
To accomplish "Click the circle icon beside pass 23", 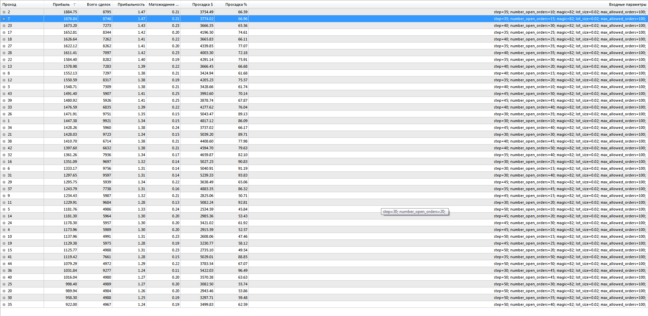I will coord(4,26).
